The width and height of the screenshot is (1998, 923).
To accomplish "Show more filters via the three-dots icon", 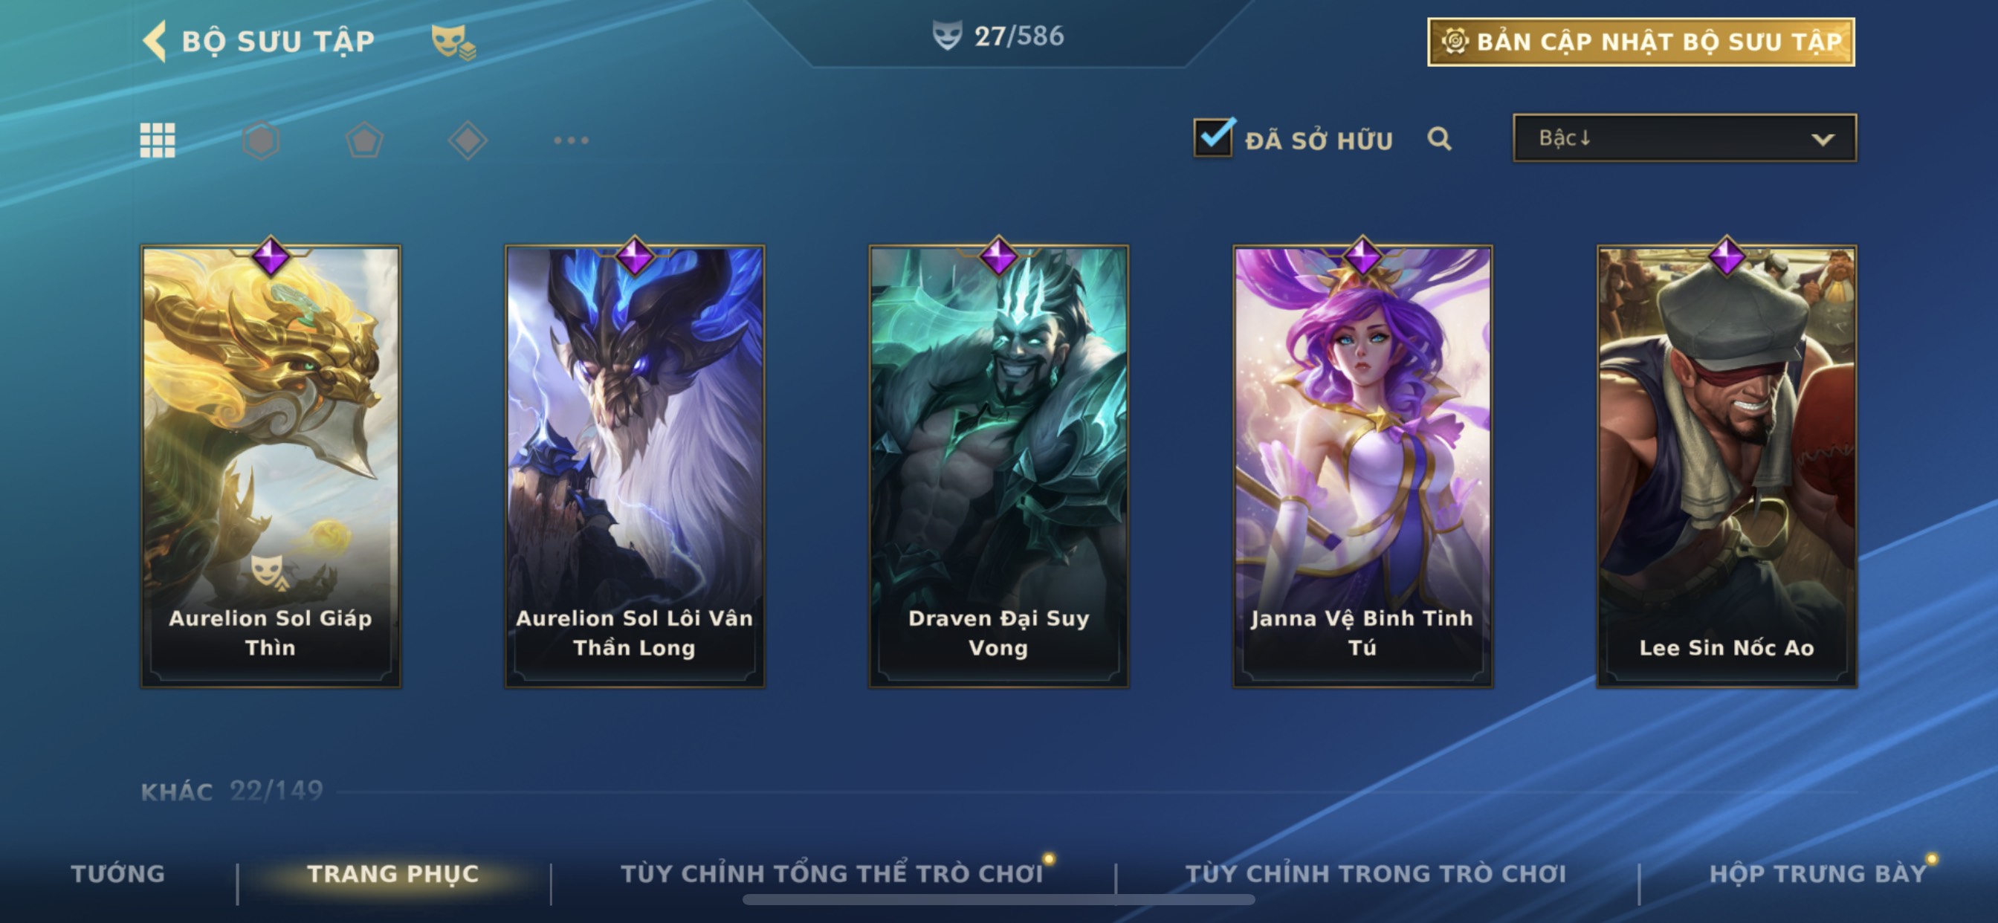I will click(572, 140).
